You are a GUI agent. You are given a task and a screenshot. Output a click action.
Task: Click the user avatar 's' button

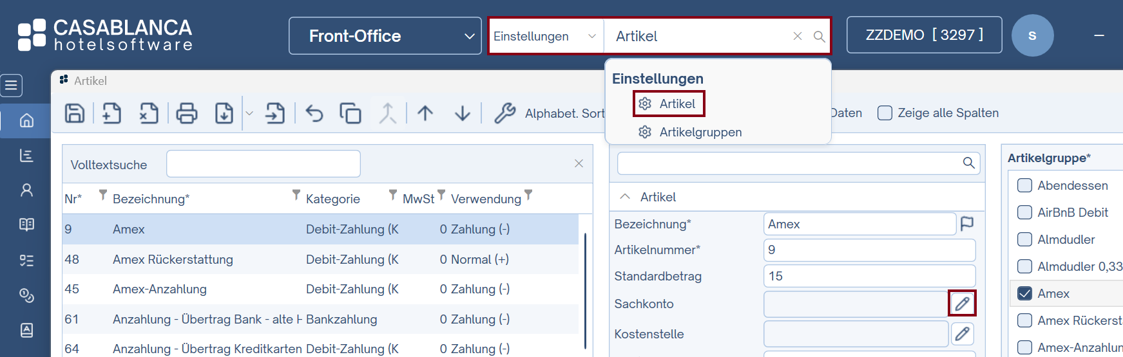tap(1032, 35)
